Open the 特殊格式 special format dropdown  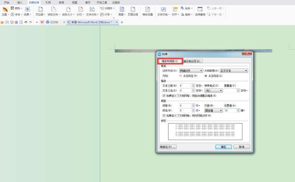click(x=213, y=91)
